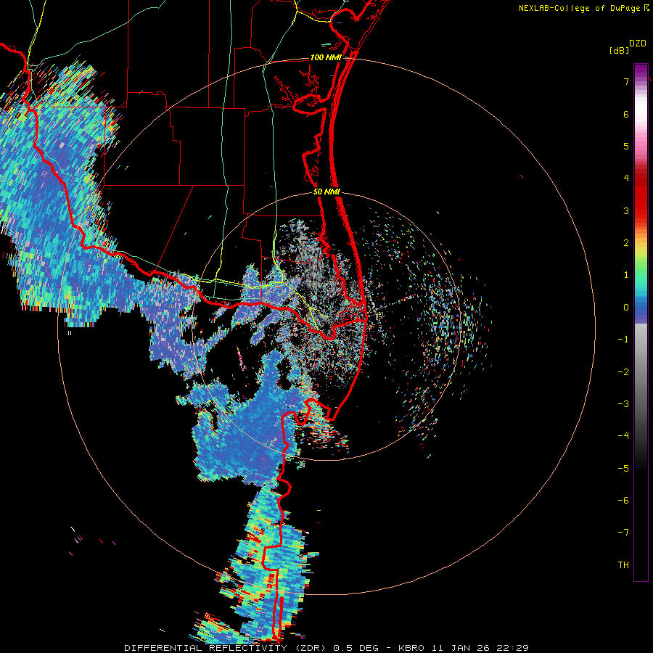Click the DZD product label

638,44
